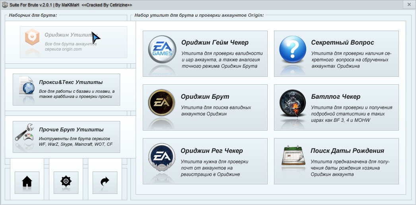Open the Батллог Чекер soldier icon
416x205 pixels.
[x=293, y=103]
